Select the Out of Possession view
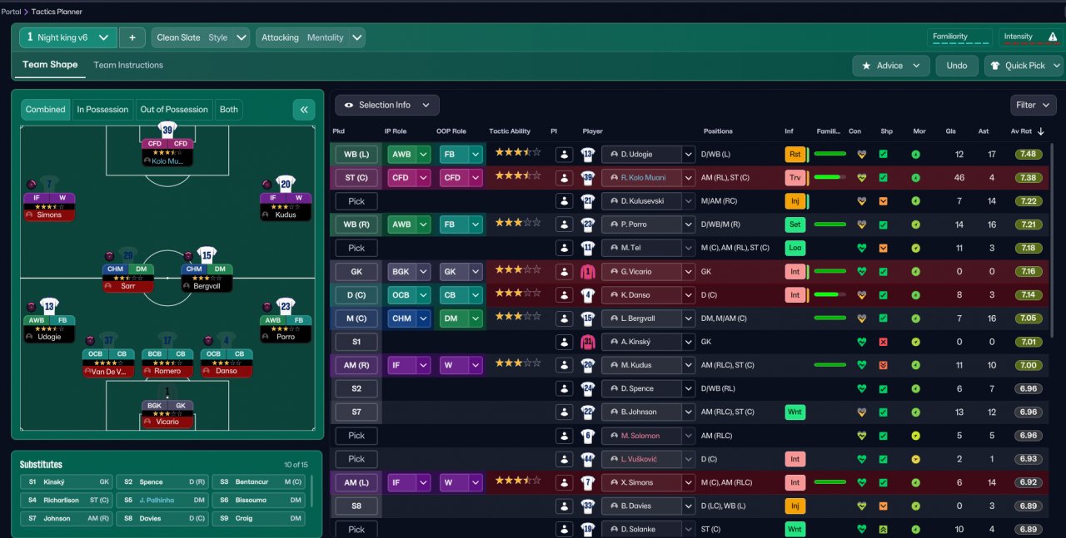 click(x=174, y=109)
